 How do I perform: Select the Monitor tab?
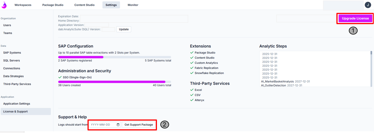pyautogui.click(x=133, y=5)
